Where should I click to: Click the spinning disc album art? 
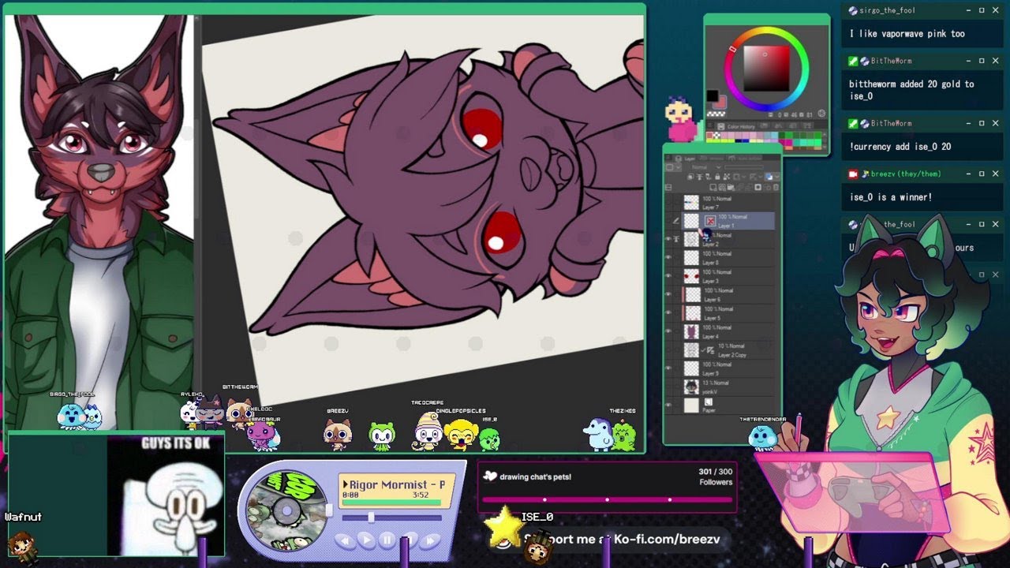coord(286,510)
